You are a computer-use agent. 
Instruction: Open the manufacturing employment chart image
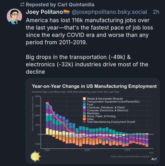pyautogui.click(x=93, y=121)
